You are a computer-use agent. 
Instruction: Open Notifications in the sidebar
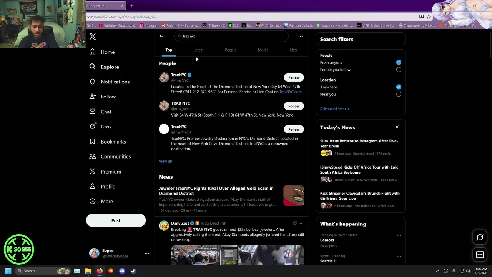pos(110,82)
